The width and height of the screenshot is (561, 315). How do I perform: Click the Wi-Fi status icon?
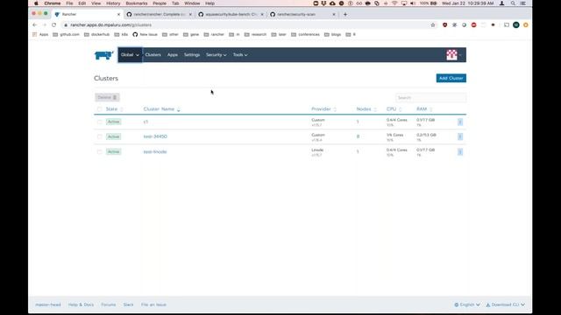[394, 3]
